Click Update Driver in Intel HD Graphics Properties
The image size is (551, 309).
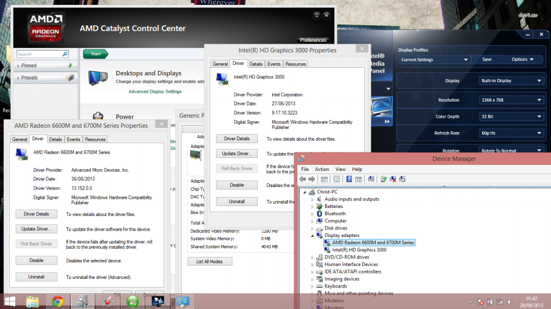237,154
